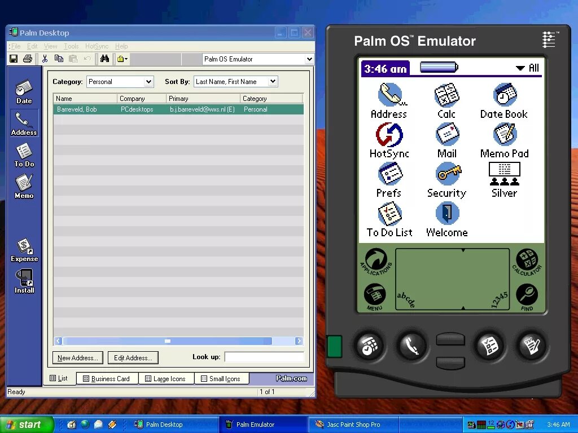The height and width of the screenshot is (433, 578).
Task: Open the Palm.com link
Action: pyautogui.click(x=291, y=378)
